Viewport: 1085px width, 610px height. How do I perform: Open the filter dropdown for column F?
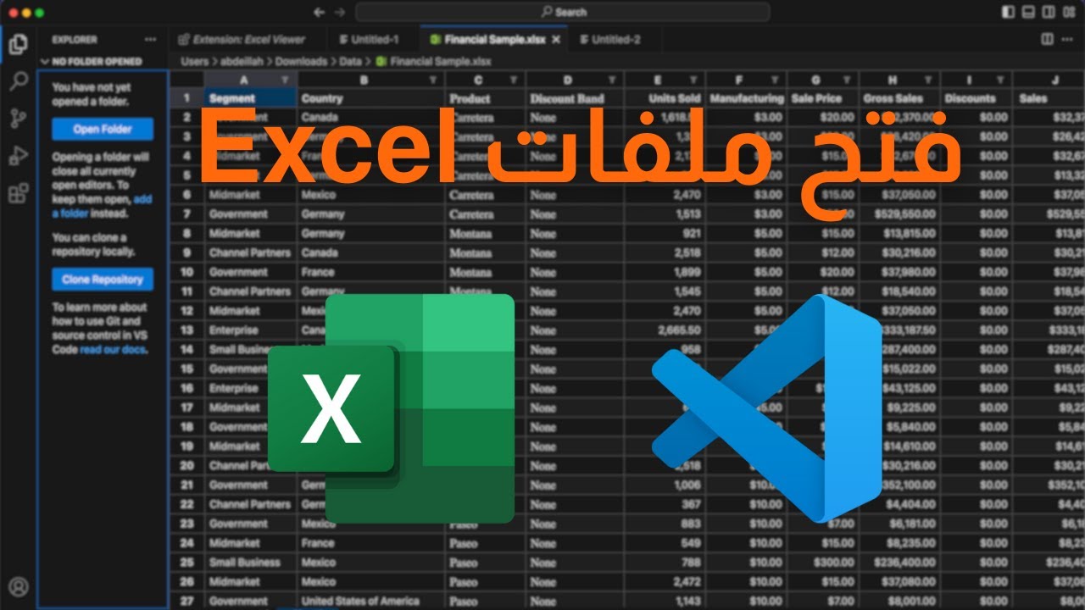(x=776, y=79)
